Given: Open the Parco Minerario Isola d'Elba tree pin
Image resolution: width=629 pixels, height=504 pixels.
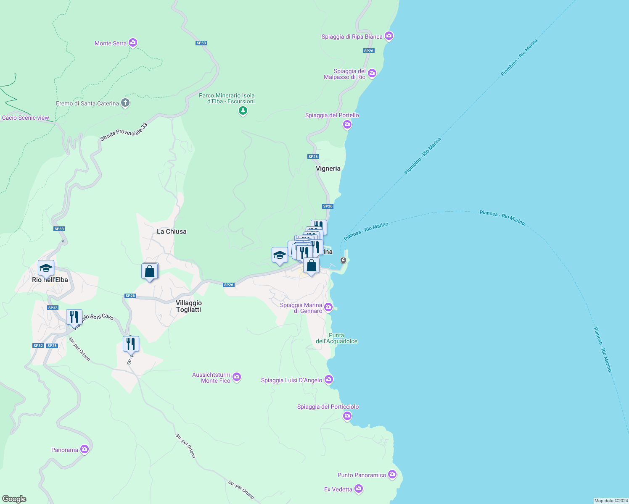Looking at the screenshot, I should (243, 111).
